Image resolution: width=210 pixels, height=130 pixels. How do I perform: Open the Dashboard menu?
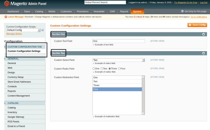[13, 11]
